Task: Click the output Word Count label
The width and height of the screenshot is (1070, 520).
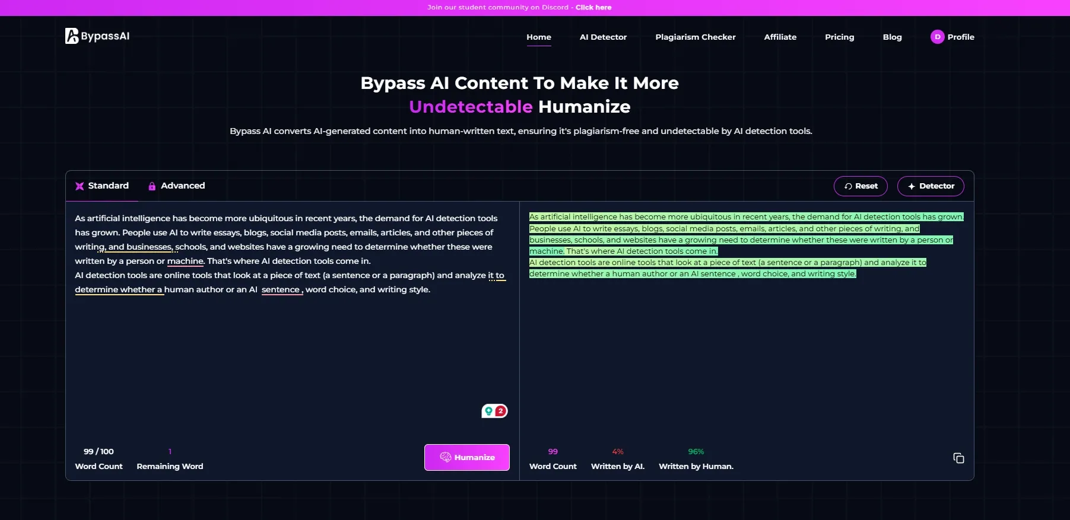Action: tap(553, 466)
